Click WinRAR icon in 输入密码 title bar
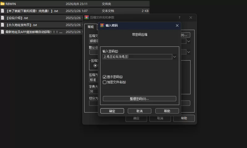 [102, 26]
